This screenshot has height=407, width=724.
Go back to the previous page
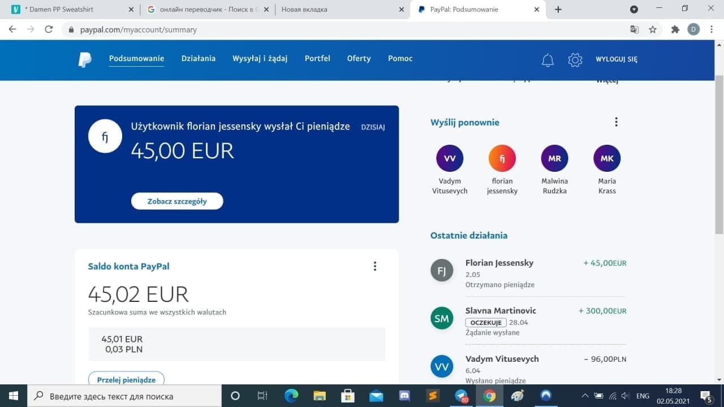pos(12,29)
